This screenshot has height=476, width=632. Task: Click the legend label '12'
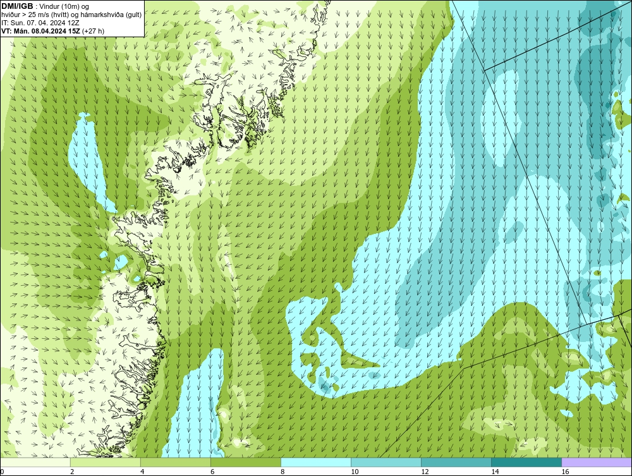[425, 472]
